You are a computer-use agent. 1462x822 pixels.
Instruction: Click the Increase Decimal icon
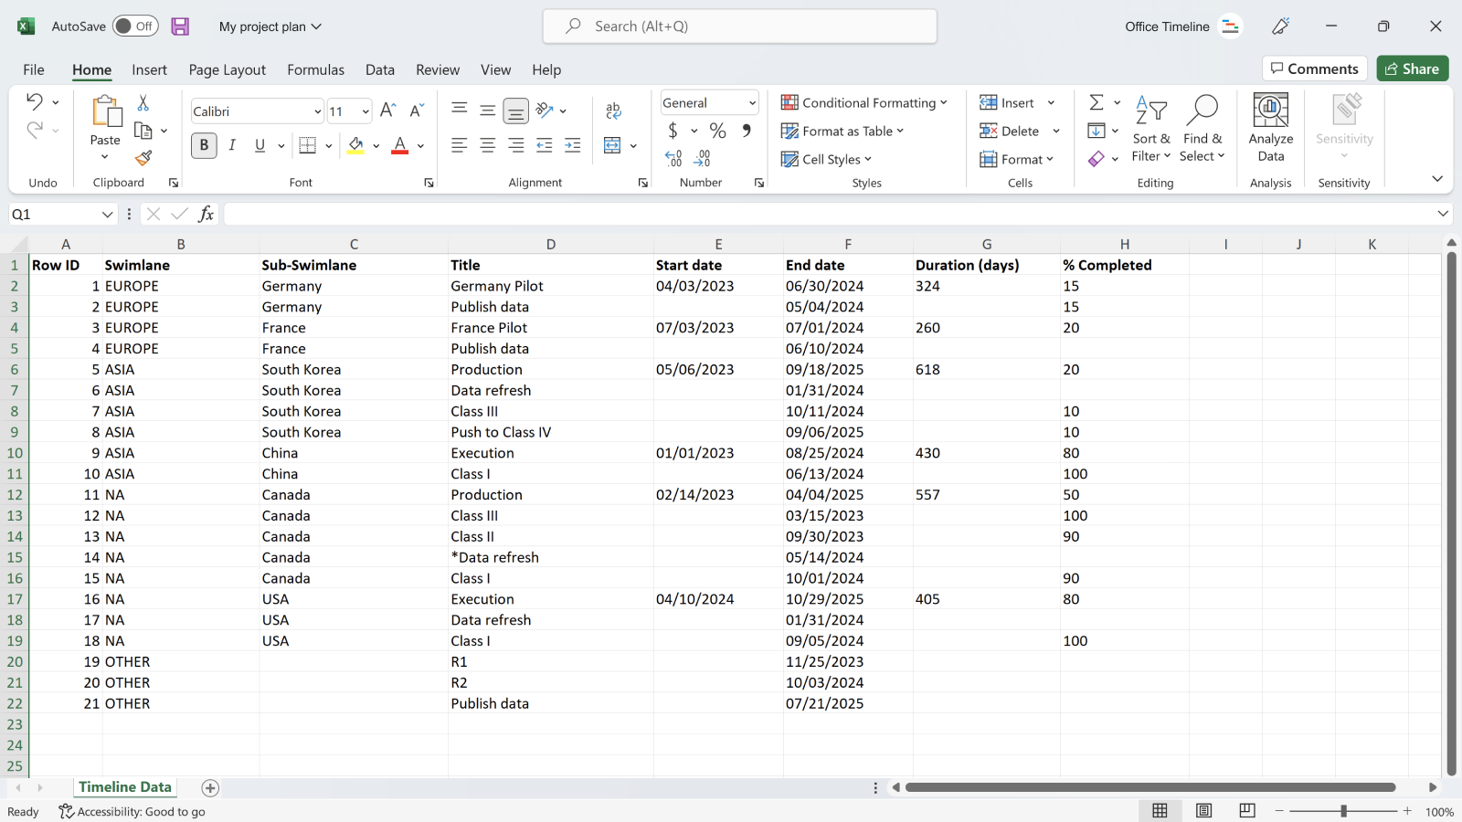tap(703, 158)
